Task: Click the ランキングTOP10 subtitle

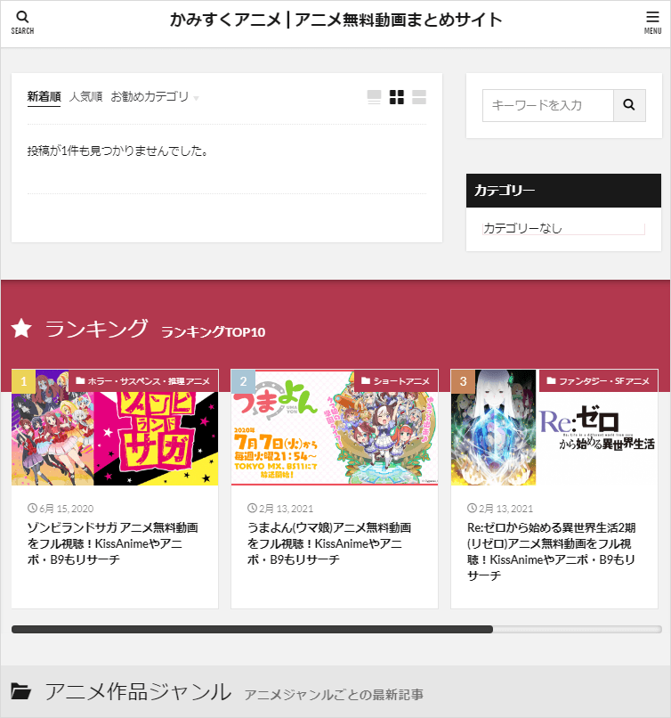Action: pos(214,332)
